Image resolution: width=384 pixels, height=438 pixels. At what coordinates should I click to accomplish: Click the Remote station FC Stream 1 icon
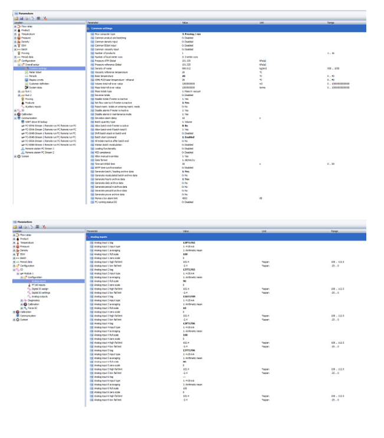[x=23, y=148]
